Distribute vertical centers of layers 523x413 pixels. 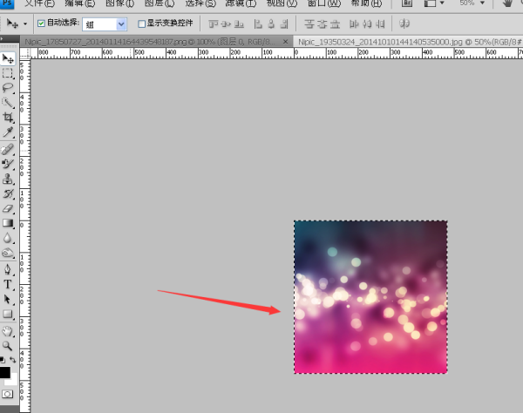coord(323,24)
